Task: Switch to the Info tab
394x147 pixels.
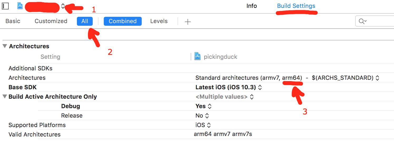Action: [x=252, y=6]
